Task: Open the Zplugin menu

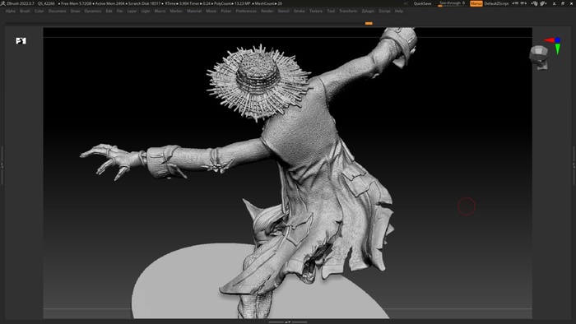Action: 368,11
